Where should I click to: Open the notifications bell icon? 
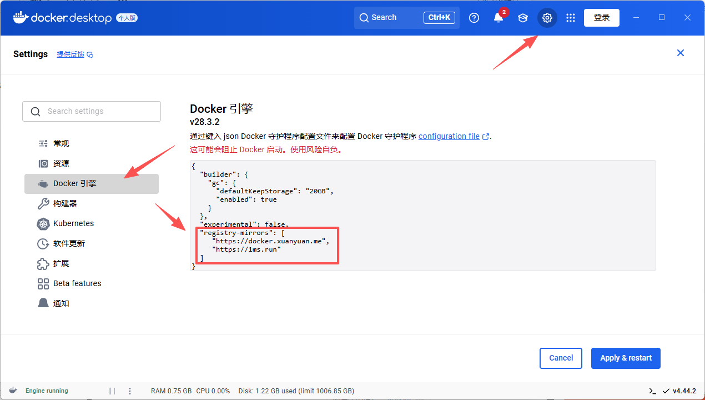pos(498,18)
